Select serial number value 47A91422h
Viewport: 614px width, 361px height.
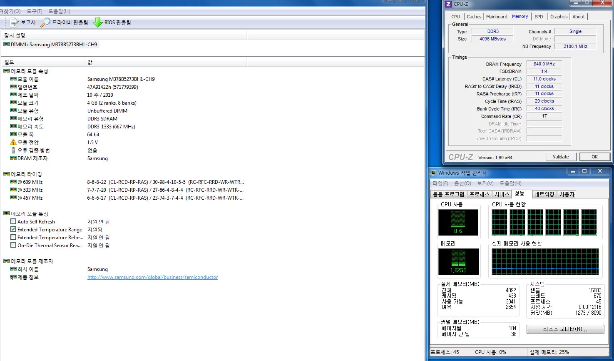[112, 87]
